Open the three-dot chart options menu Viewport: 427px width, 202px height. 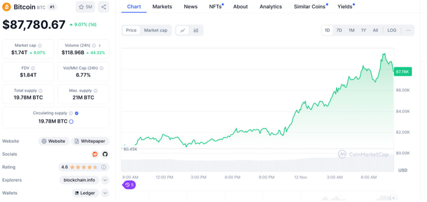(408, 30)
